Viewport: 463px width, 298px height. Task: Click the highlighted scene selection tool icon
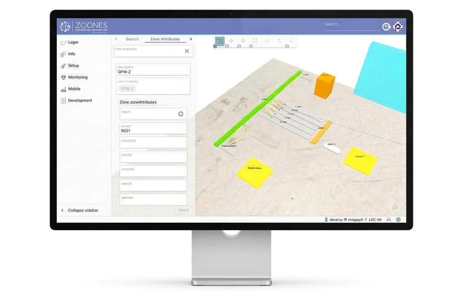point(219,41)
